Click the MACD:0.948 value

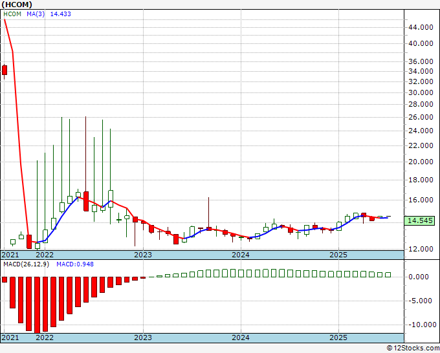(x=75, y=264)
